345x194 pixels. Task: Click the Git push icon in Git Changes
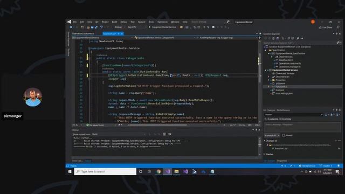(337, 115)
